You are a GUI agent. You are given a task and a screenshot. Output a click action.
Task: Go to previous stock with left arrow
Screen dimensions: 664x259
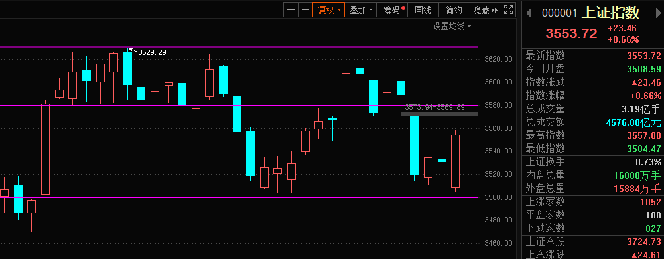click(529, 13)
